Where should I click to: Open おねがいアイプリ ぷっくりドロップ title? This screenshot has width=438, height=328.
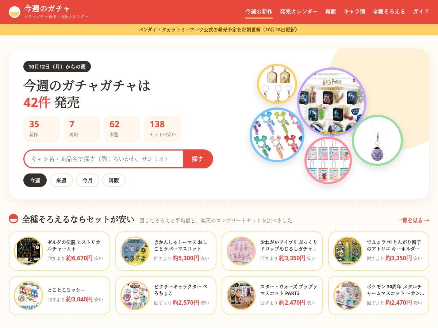click(289, 245)
